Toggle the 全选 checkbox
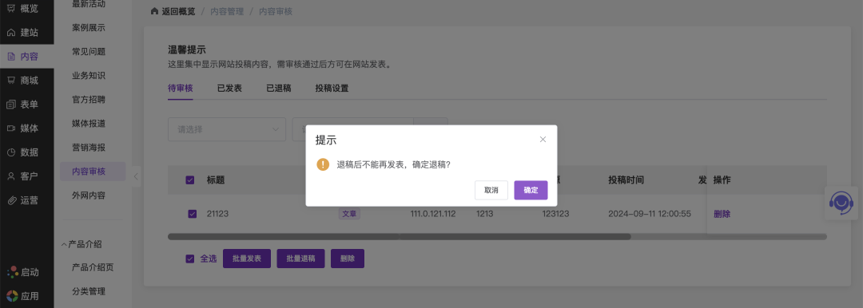The image size is (863, 308). [190, 259]
